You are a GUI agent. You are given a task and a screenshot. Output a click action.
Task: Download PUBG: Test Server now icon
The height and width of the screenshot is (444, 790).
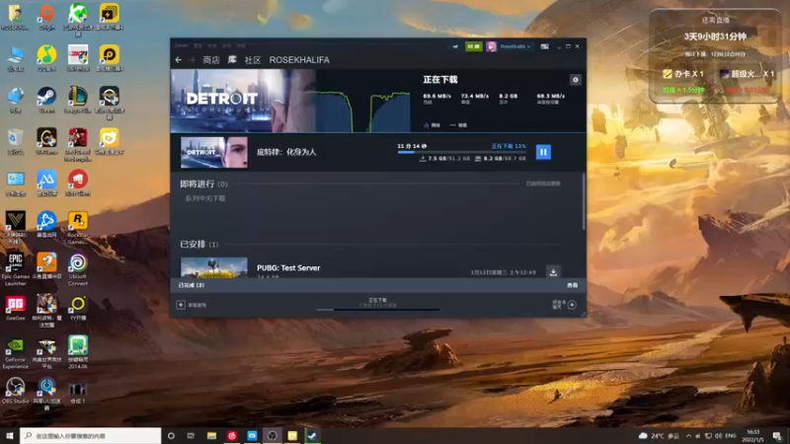tap(553, 272)
